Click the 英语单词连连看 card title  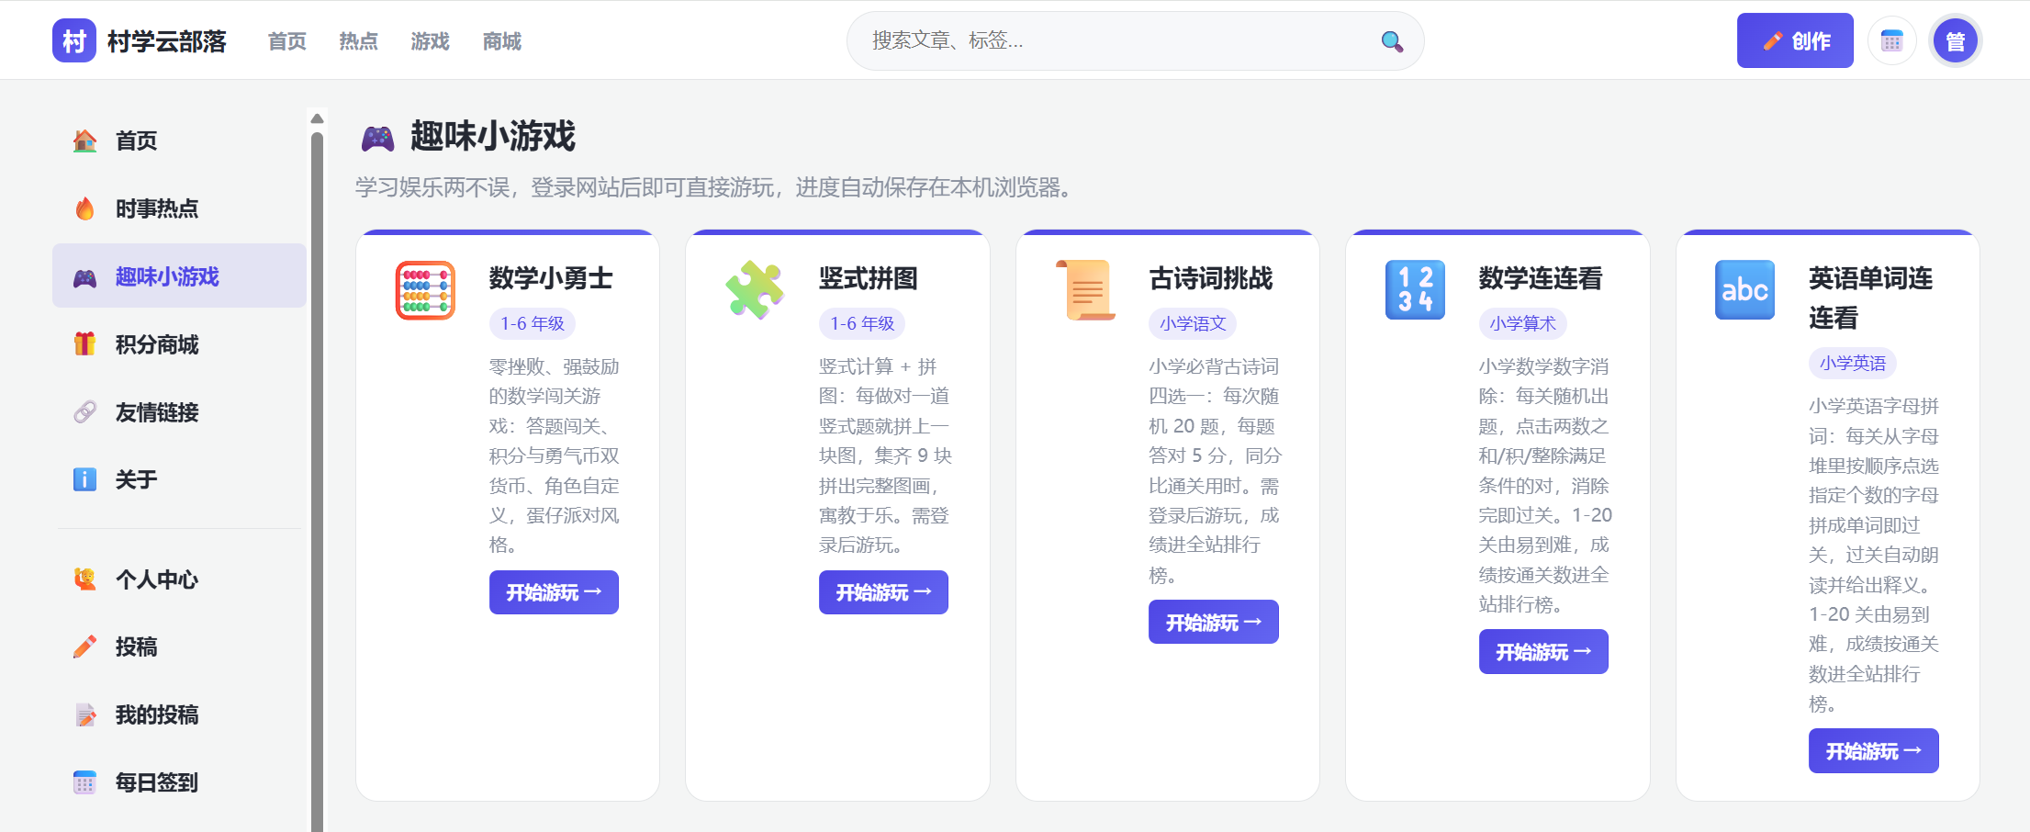click(1871, 298)
